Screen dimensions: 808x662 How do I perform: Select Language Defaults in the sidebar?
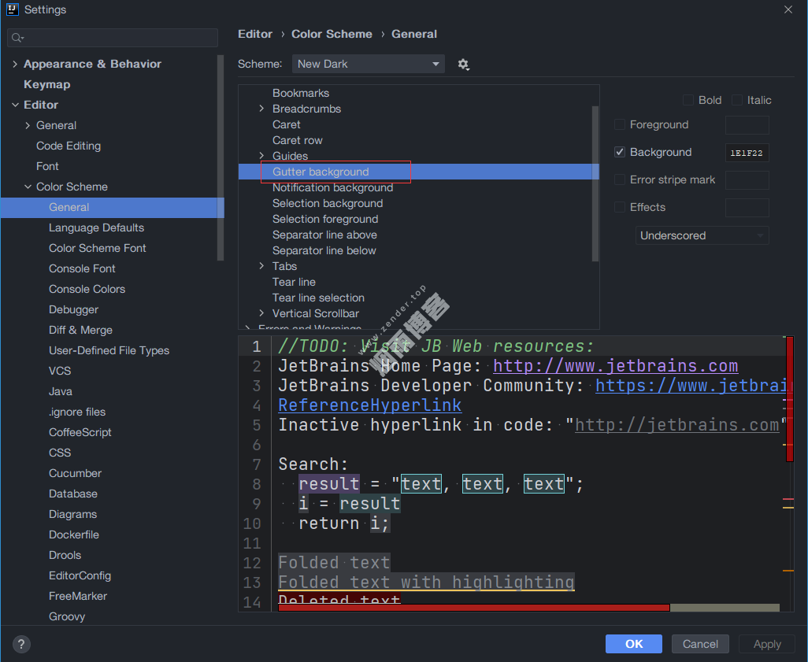(96, 227)
